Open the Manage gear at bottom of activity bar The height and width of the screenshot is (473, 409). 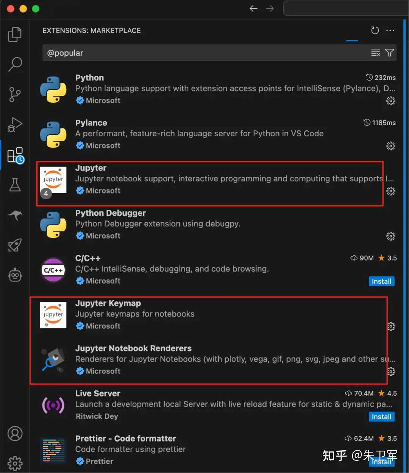tap(15, 463)
